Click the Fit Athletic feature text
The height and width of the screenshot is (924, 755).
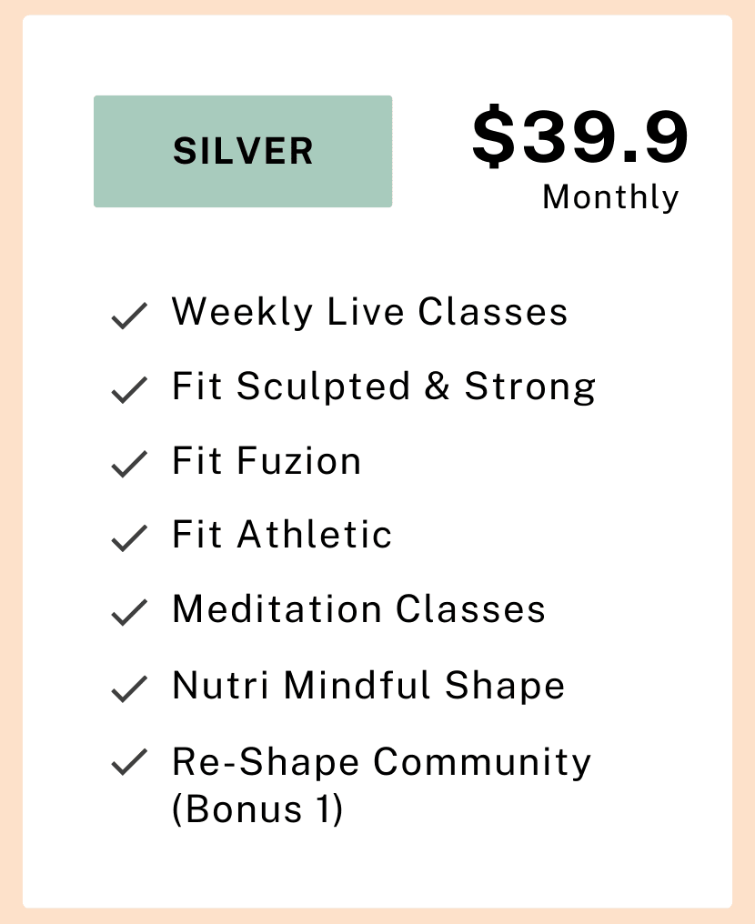[x=282, y=535]
